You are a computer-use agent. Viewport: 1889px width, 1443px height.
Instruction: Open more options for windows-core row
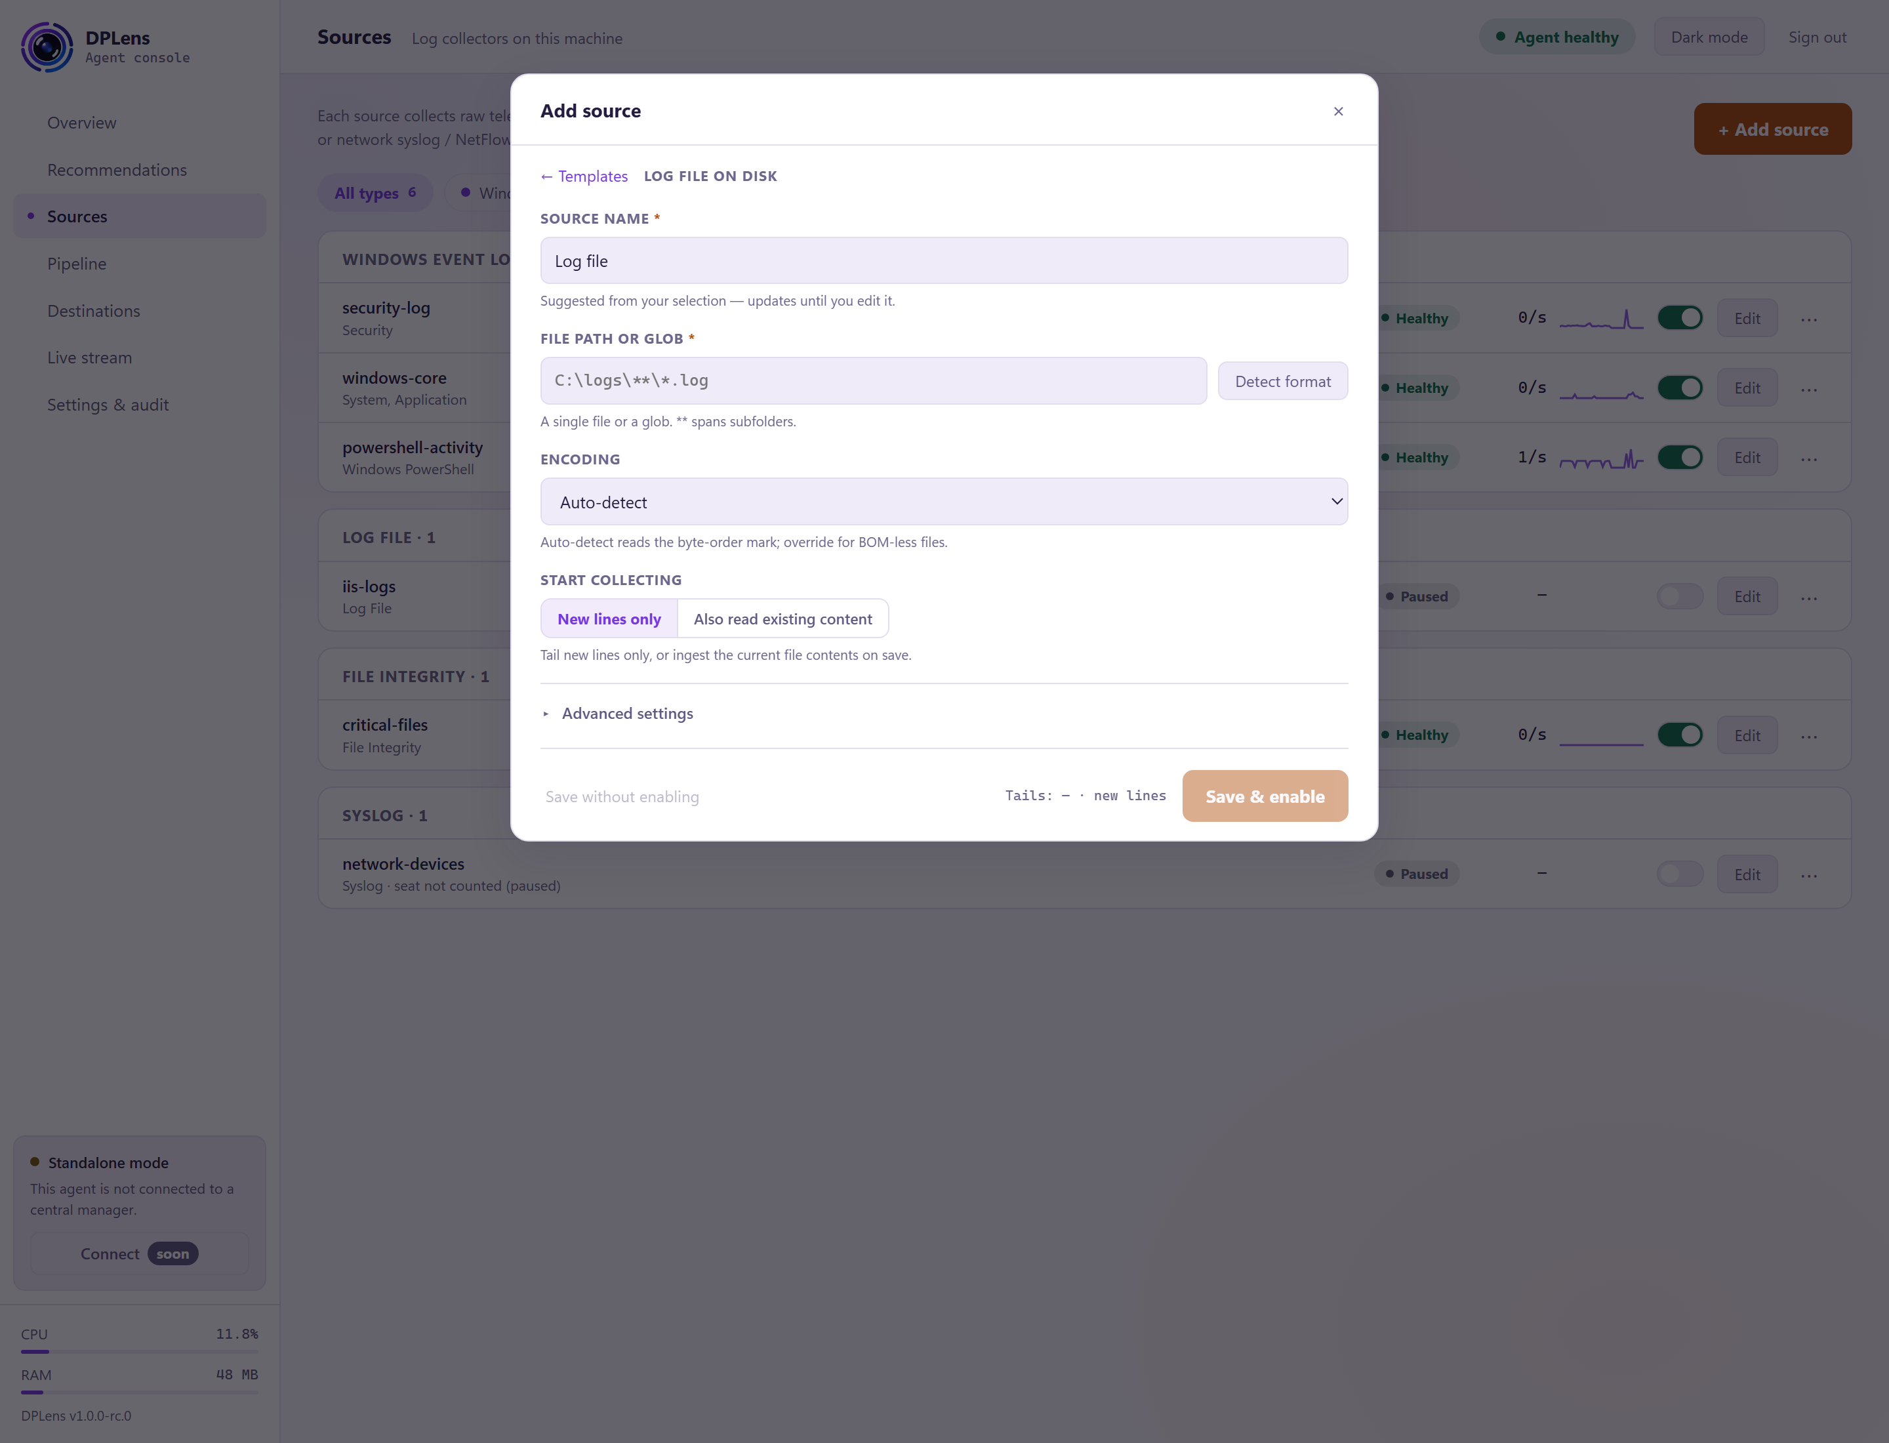point(1809,388)
